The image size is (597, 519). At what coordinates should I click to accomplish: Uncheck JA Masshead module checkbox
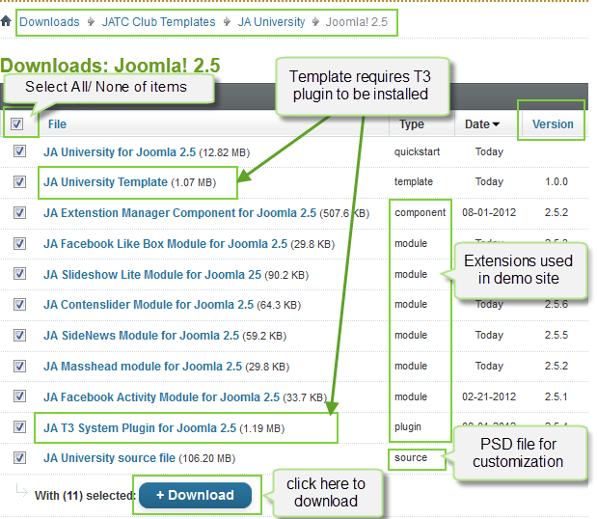pyautogui.click(x=20, y=366)
